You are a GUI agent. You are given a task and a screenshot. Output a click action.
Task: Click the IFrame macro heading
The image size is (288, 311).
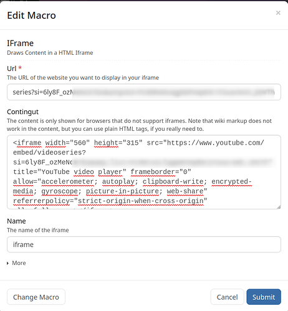click(x=20, y=43)
